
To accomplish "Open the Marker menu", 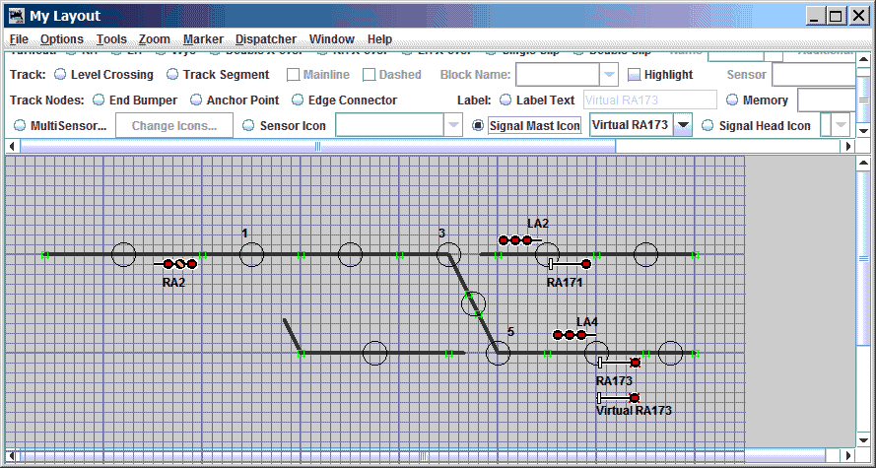I will 203,39.
